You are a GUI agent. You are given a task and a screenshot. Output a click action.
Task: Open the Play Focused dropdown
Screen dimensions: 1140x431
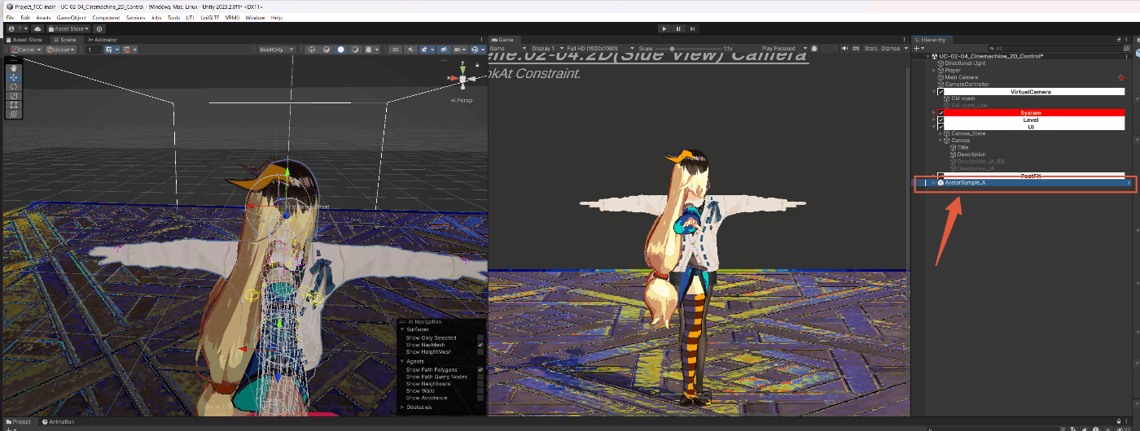pos(784,48)
